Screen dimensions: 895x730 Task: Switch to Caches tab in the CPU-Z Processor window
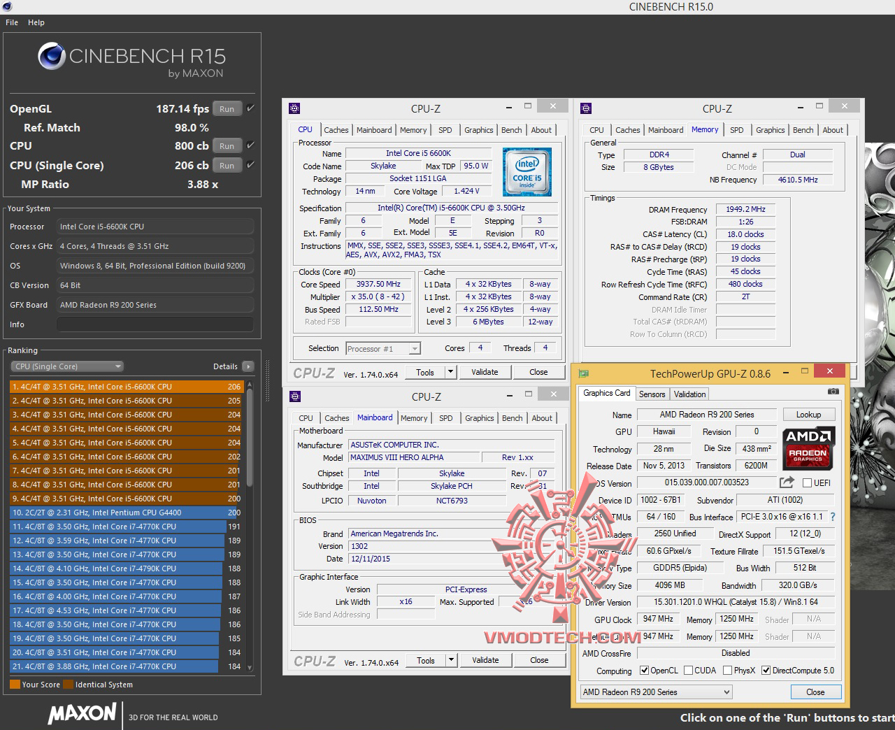coord(336,130)
